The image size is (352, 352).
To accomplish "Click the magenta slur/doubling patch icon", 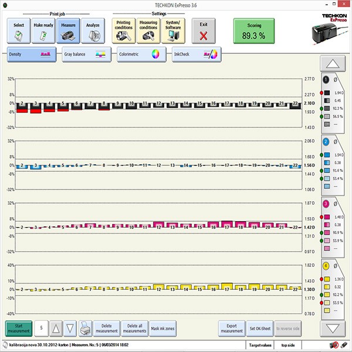I will 327,249.
